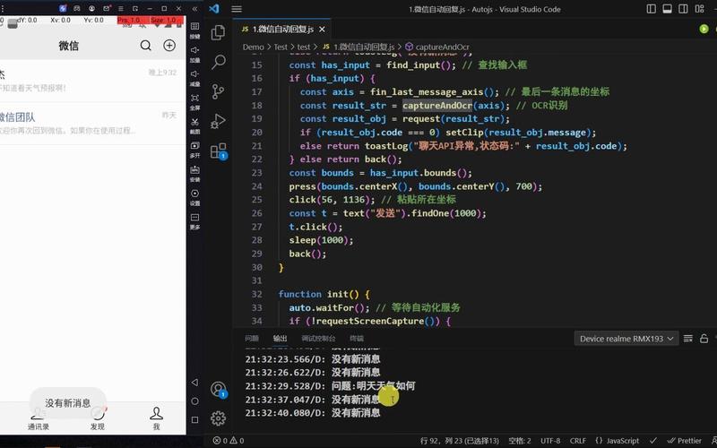
Task: Open the Customize Layout button
Action: (700, 9)
